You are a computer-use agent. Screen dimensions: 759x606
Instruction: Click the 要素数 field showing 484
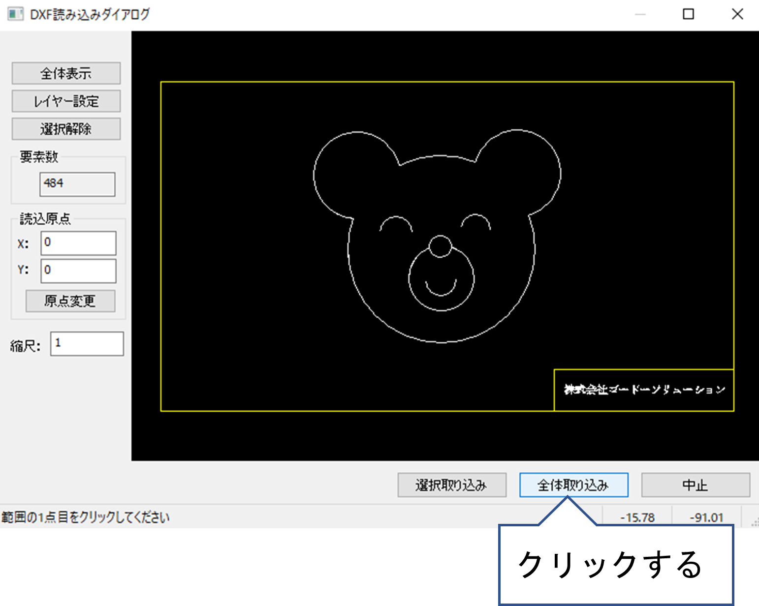click(x=77, y=184)
